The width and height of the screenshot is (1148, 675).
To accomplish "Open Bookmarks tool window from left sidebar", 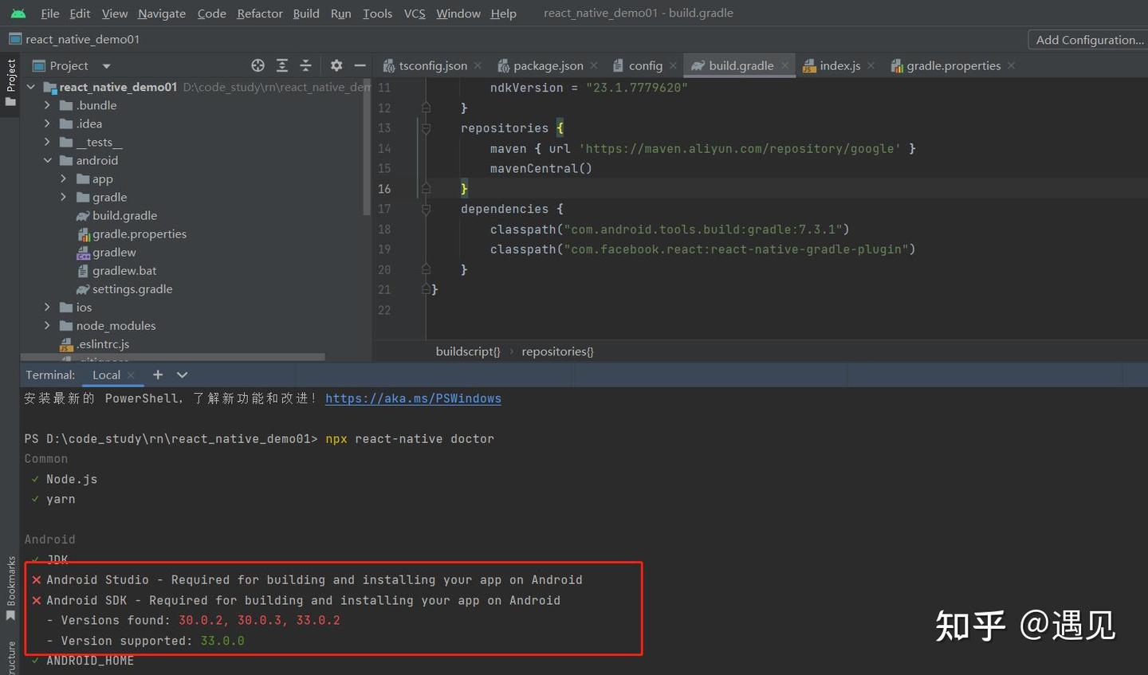I will (10, 590).
